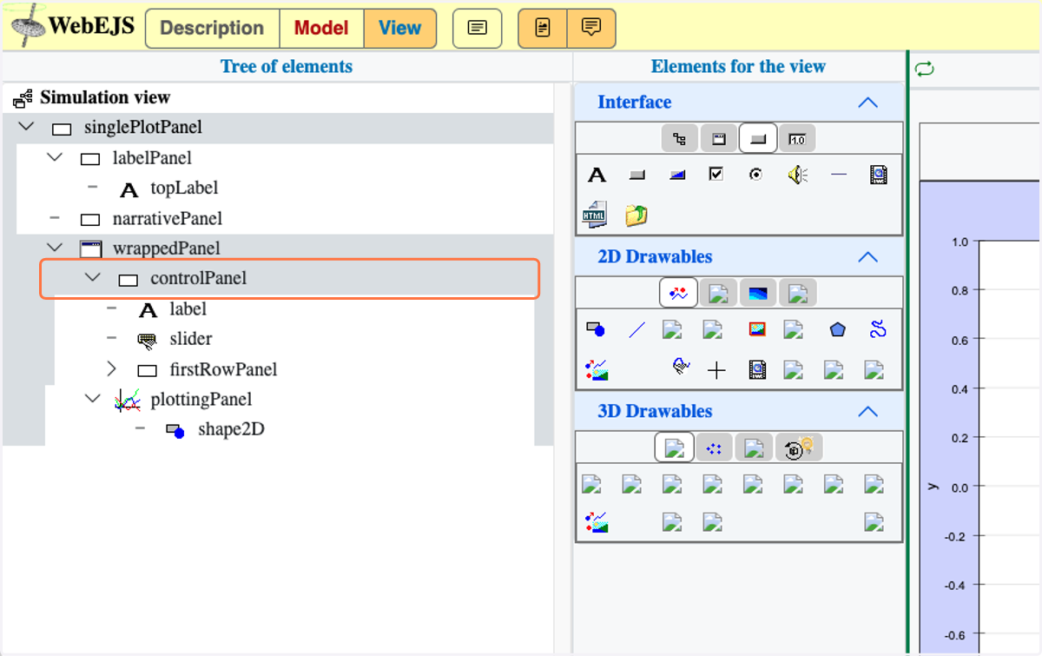Click the Interface section title

coord(635,103)
